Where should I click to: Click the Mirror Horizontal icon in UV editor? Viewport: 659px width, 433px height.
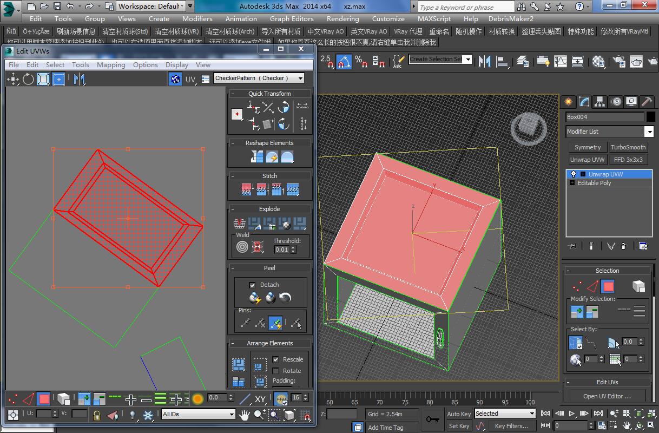80,80
